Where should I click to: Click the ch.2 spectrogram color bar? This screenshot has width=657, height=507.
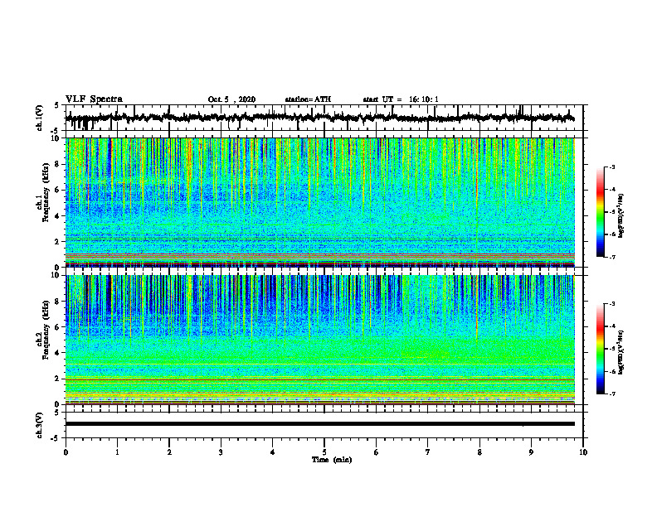(600, 349)
